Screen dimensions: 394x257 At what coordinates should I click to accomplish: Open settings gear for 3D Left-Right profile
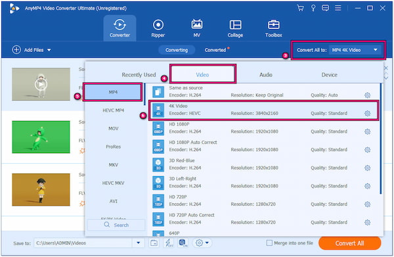[367, 186]
